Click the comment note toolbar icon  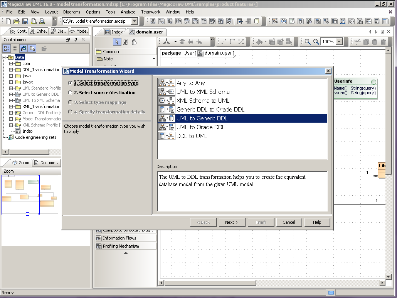point(256,21)
